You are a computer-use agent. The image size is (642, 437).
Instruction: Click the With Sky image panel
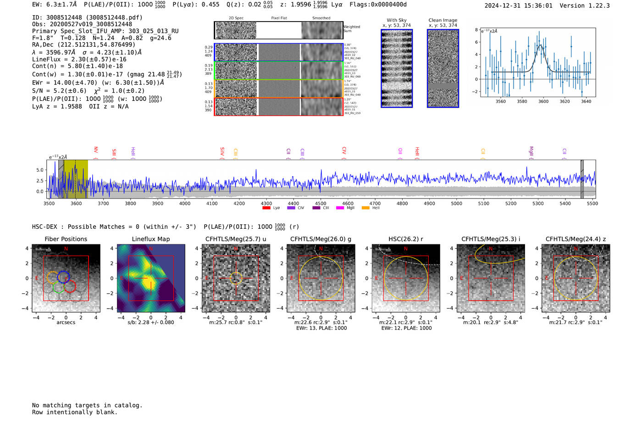397,68
